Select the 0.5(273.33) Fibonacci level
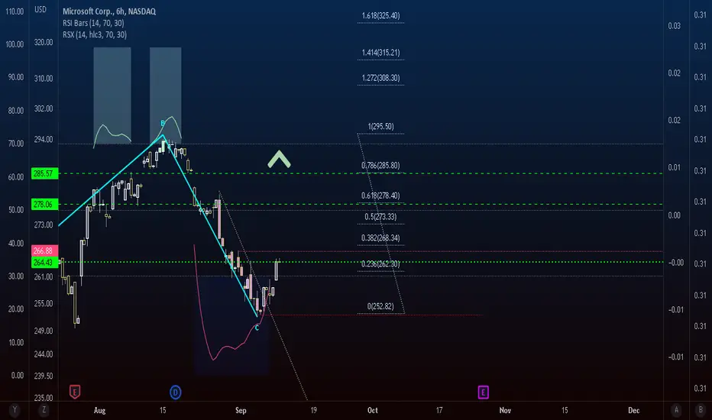 pyautogui.click(x=380, y=217)
